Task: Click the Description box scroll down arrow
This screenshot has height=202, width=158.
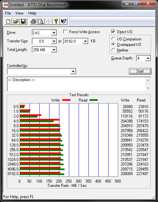Action: (148, 88)
